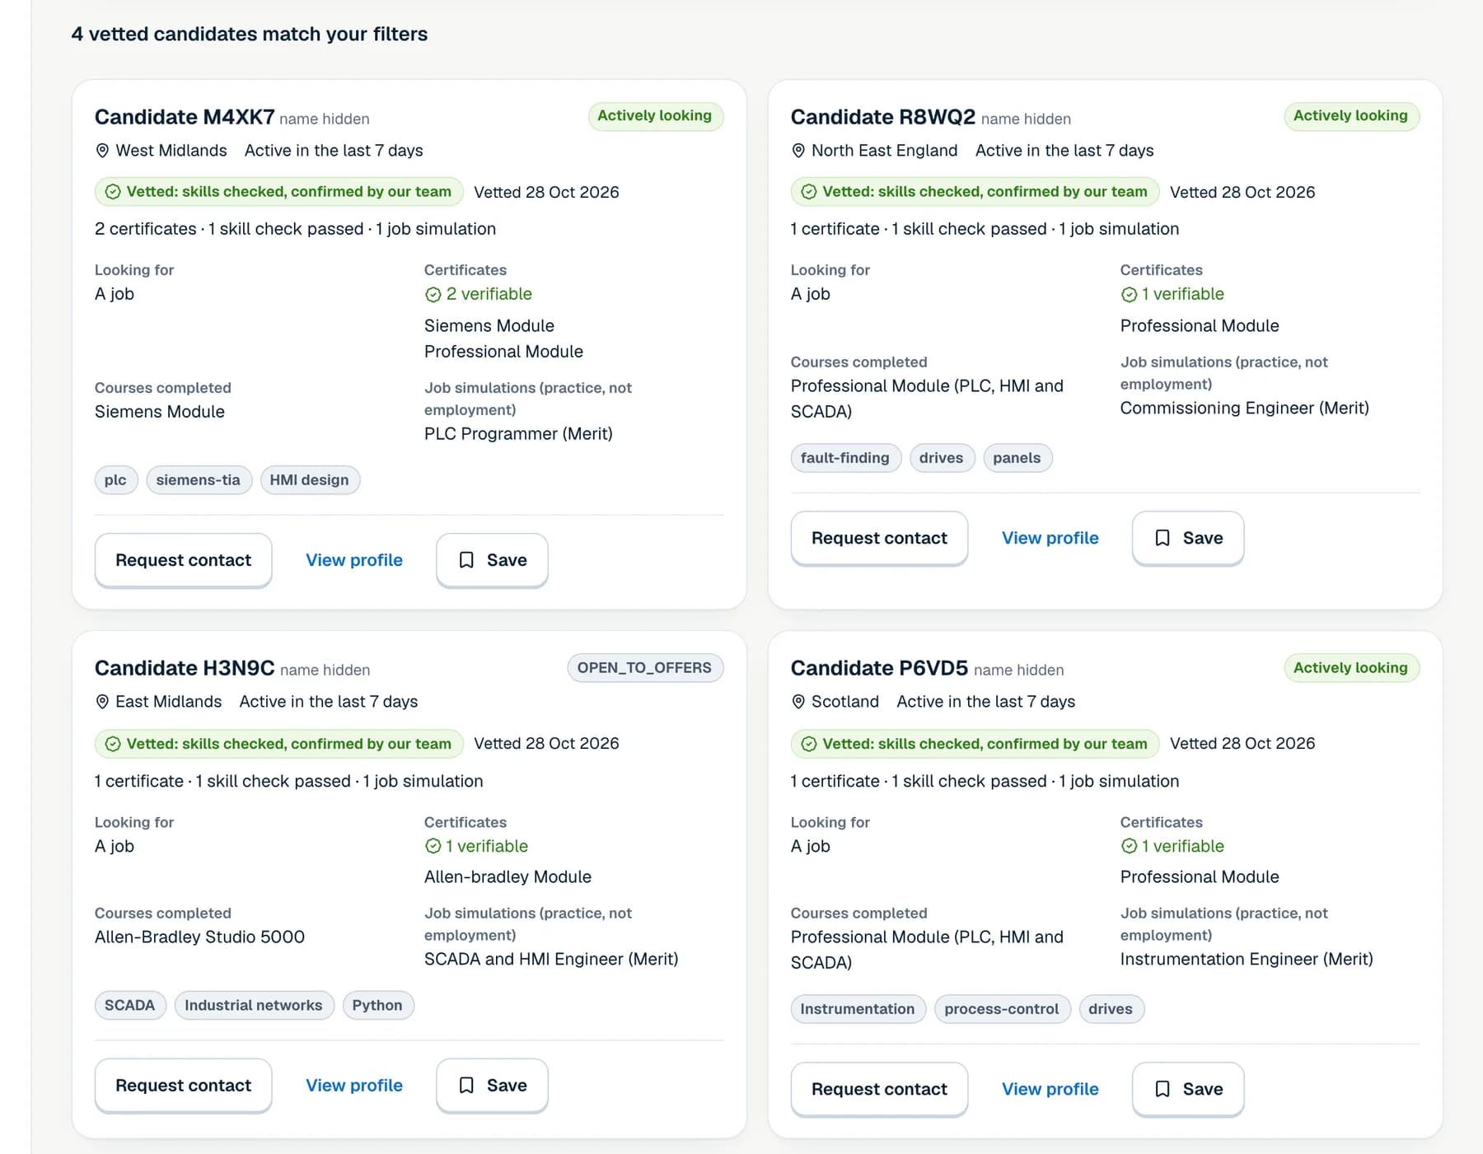Click verifiable checkmark icon on R8WQ2 card
Screen dimensions: 1483x1154
point(1129,295)
